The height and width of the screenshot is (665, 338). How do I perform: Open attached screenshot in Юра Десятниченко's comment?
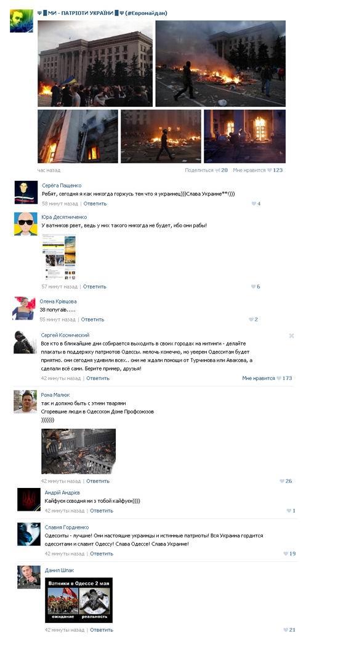point(59,257)
